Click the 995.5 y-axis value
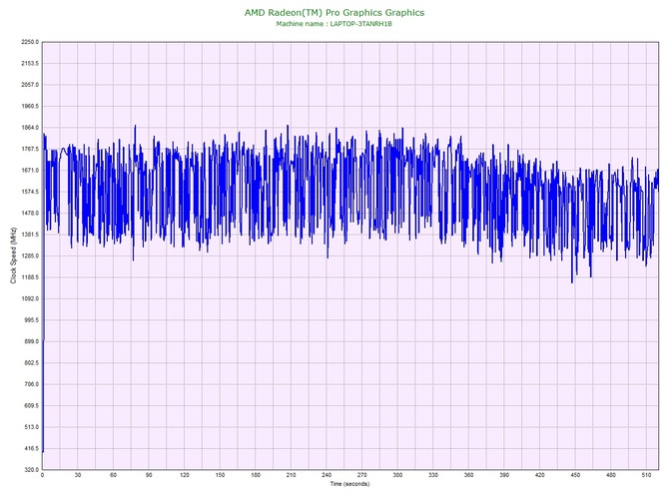Viewport: 669px width, 501px height. (31, 320)
